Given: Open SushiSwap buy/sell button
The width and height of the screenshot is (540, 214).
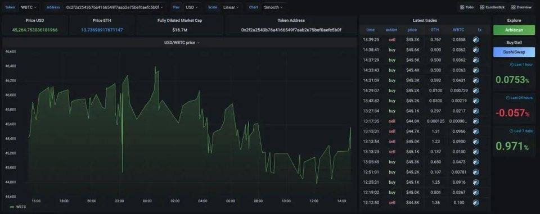Looking at the screenshot, I should [514, 52].
